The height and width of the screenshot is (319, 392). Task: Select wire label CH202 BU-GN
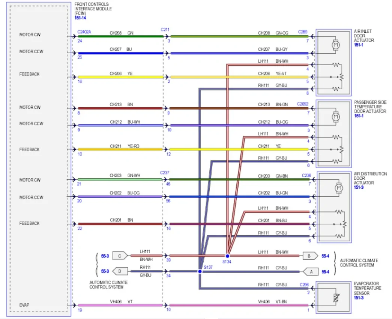tap(273, 193)
